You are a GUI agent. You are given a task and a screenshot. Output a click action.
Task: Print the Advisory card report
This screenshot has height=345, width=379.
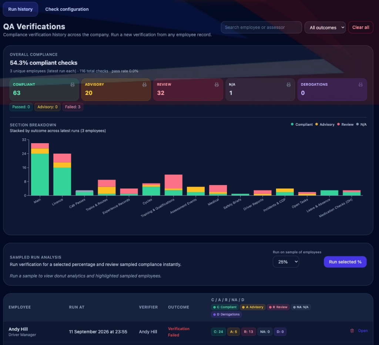pyautogui.click(x=144, y=85)
